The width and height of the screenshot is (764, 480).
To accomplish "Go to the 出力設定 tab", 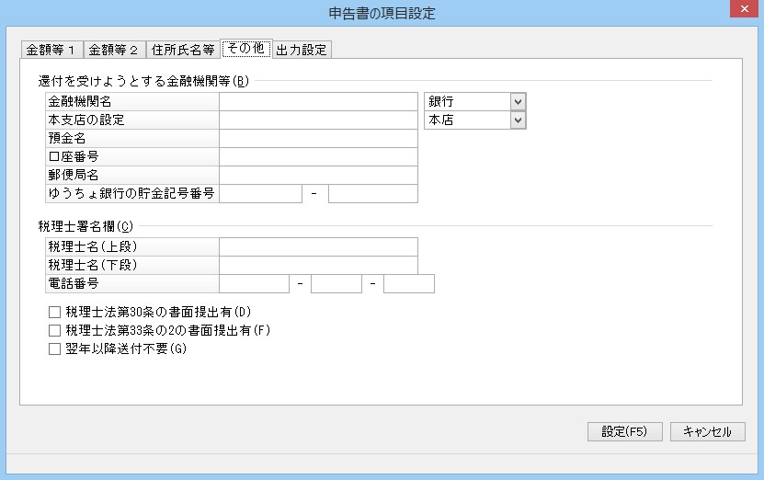I will click(x=301, y=50).
